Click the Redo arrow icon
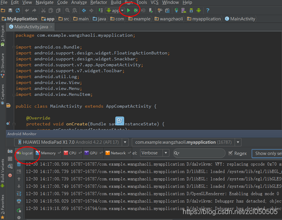The height and width of the screenshot is (220, 282). [34, 10]
